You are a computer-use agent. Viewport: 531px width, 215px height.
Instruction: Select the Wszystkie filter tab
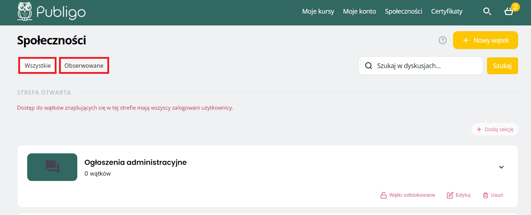pos(38,66)
